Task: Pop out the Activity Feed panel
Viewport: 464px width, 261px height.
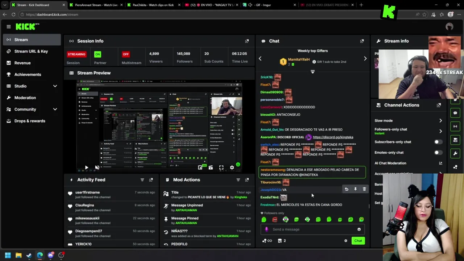Action: click(x=151, y=180)
